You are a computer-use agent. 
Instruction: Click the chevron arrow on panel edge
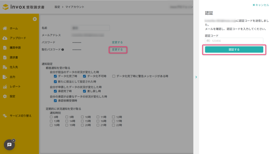point(196,77)
